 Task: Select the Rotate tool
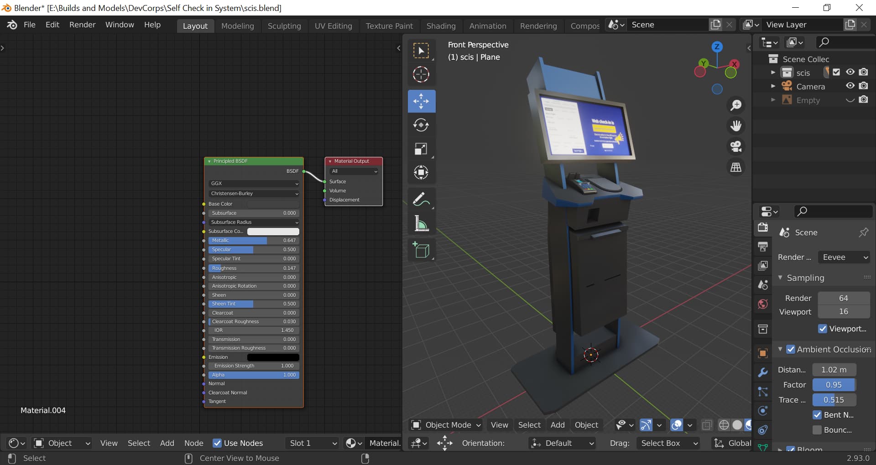421,125
